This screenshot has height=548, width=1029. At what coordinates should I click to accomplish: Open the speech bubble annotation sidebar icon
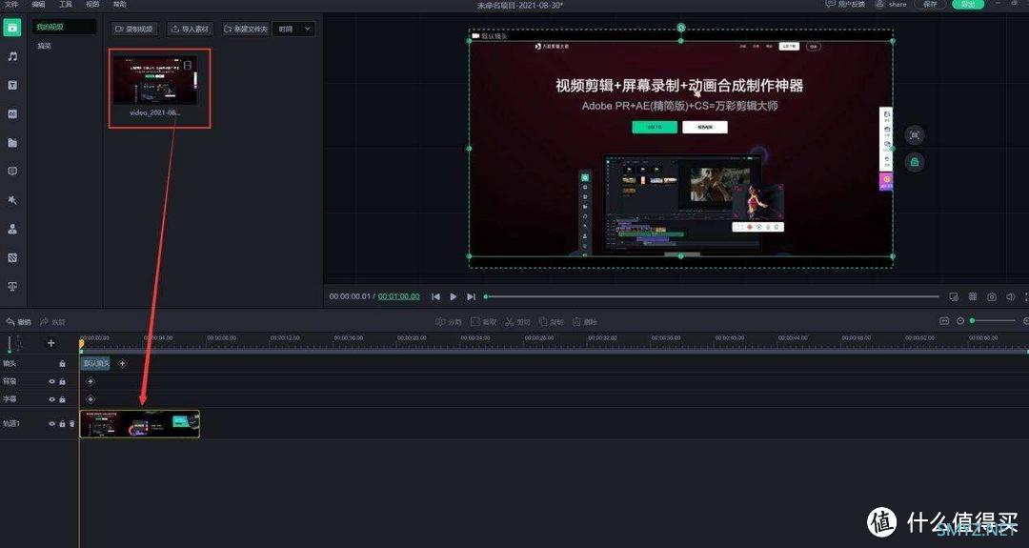click(x=12, y=172)
